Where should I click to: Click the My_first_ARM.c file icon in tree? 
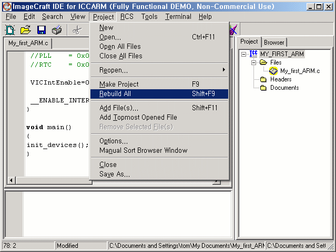tap(273, 71)
